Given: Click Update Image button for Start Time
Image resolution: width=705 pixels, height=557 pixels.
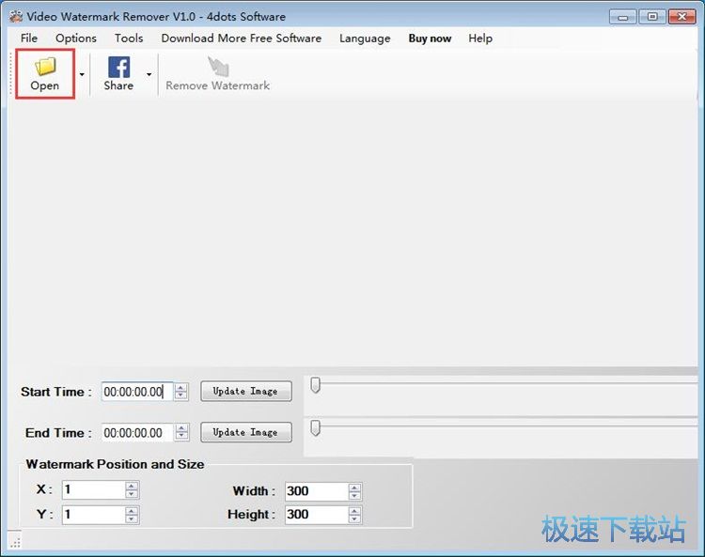Looking at the screenshot, I should pyautogui.click(x=245, y=391).
